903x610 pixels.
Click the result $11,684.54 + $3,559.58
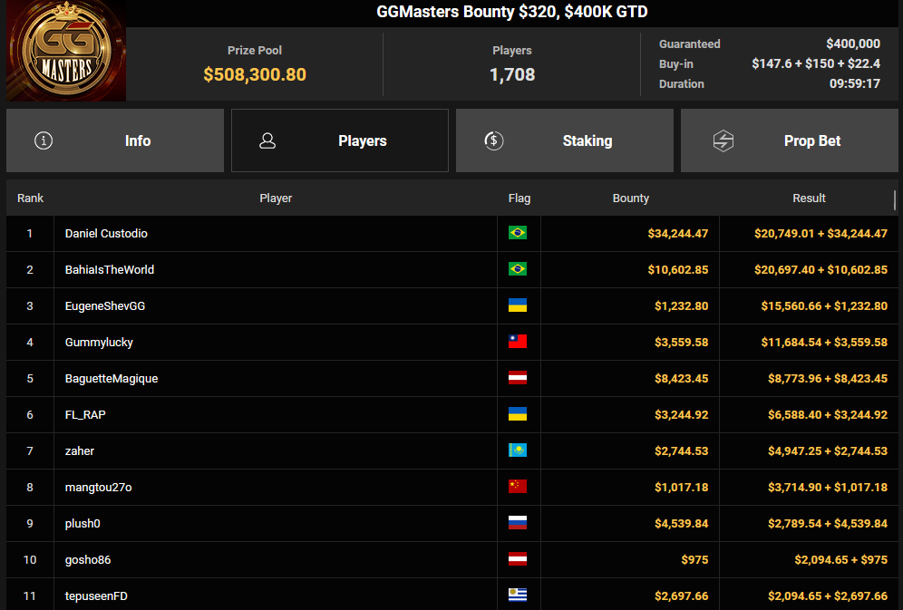[824, 343]
